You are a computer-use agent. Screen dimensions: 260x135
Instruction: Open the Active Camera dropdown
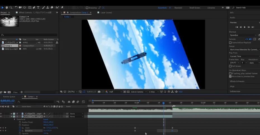[x=139, y=92]
